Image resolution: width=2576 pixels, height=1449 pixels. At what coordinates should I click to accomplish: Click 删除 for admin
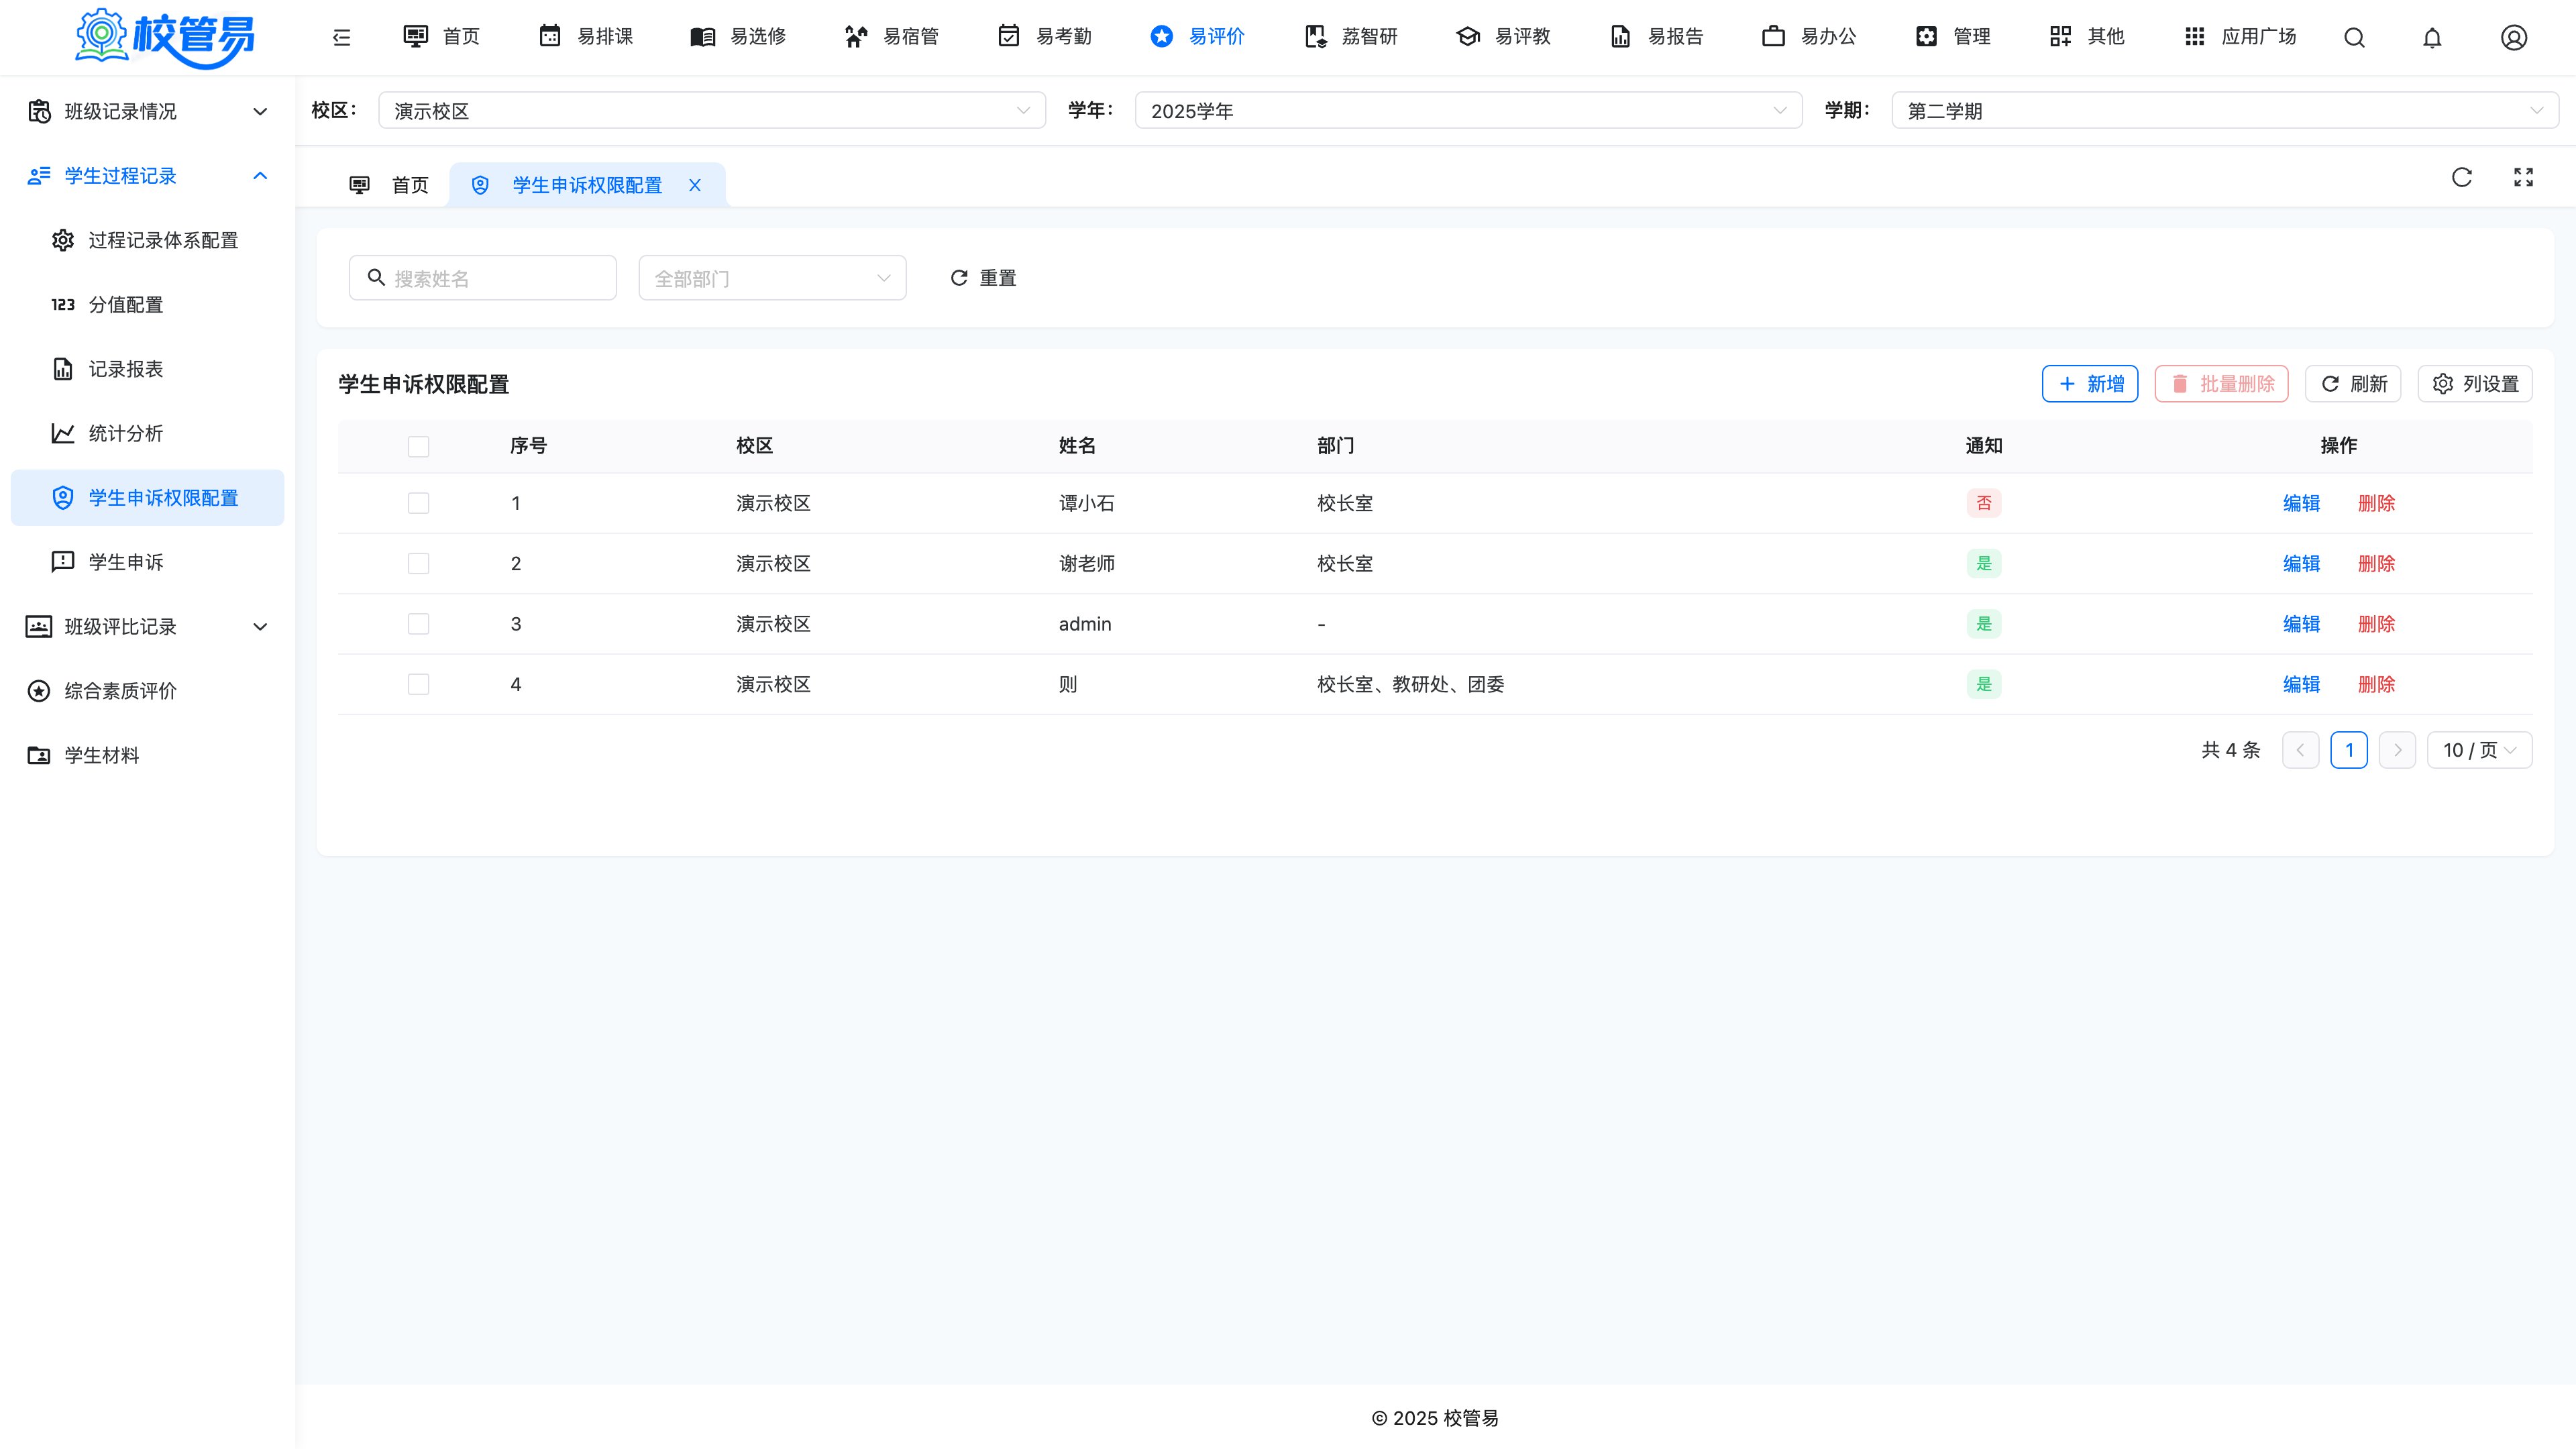(x=2377, y=624)
